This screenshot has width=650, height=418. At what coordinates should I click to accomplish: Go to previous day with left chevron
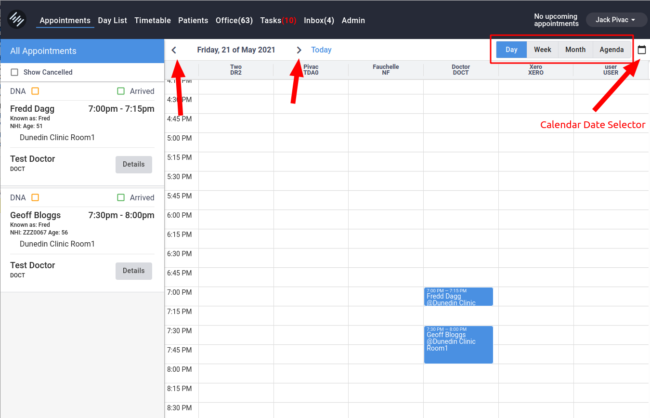[174, 50]
